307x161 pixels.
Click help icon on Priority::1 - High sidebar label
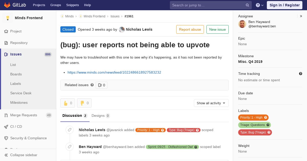coord(266,118)
